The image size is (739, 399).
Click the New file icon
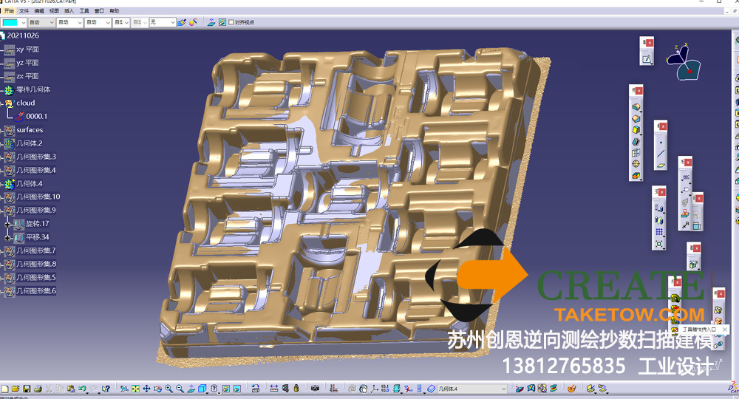pos(5,389)
